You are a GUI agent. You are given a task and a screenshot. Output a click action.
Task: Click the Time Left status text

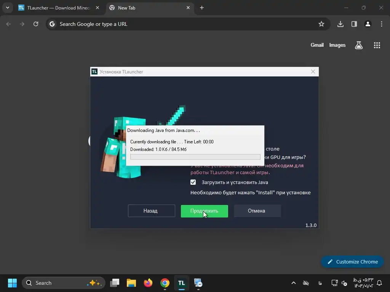(x=199, y=142)
